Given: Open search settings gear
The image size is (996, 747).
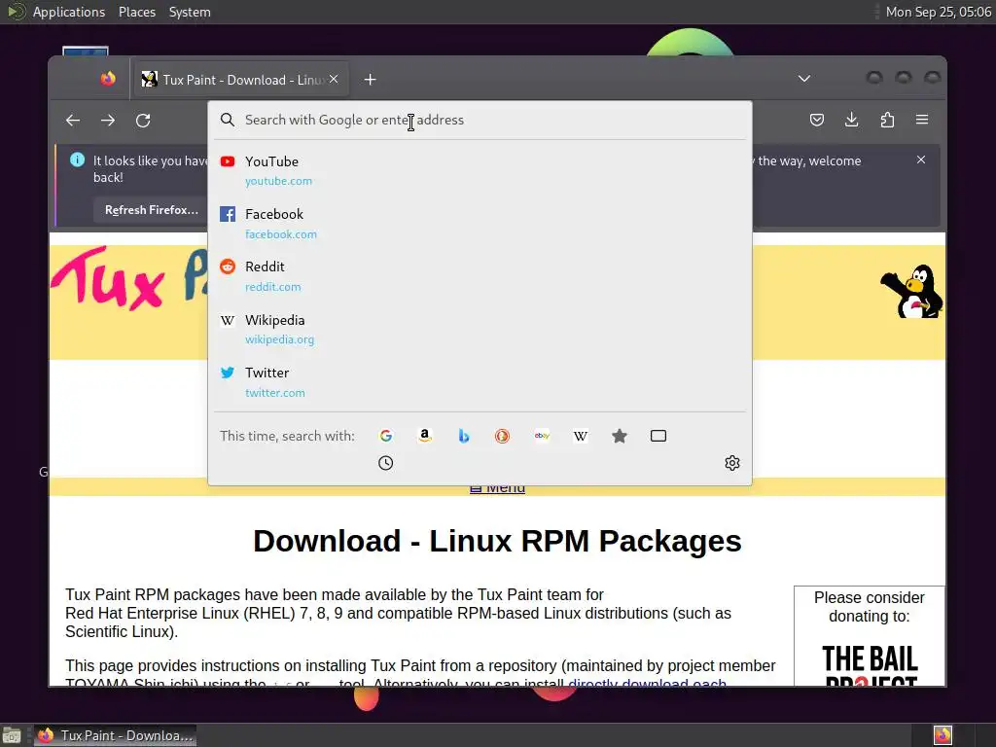Looking at the screenshot, I should pos(732,463).
